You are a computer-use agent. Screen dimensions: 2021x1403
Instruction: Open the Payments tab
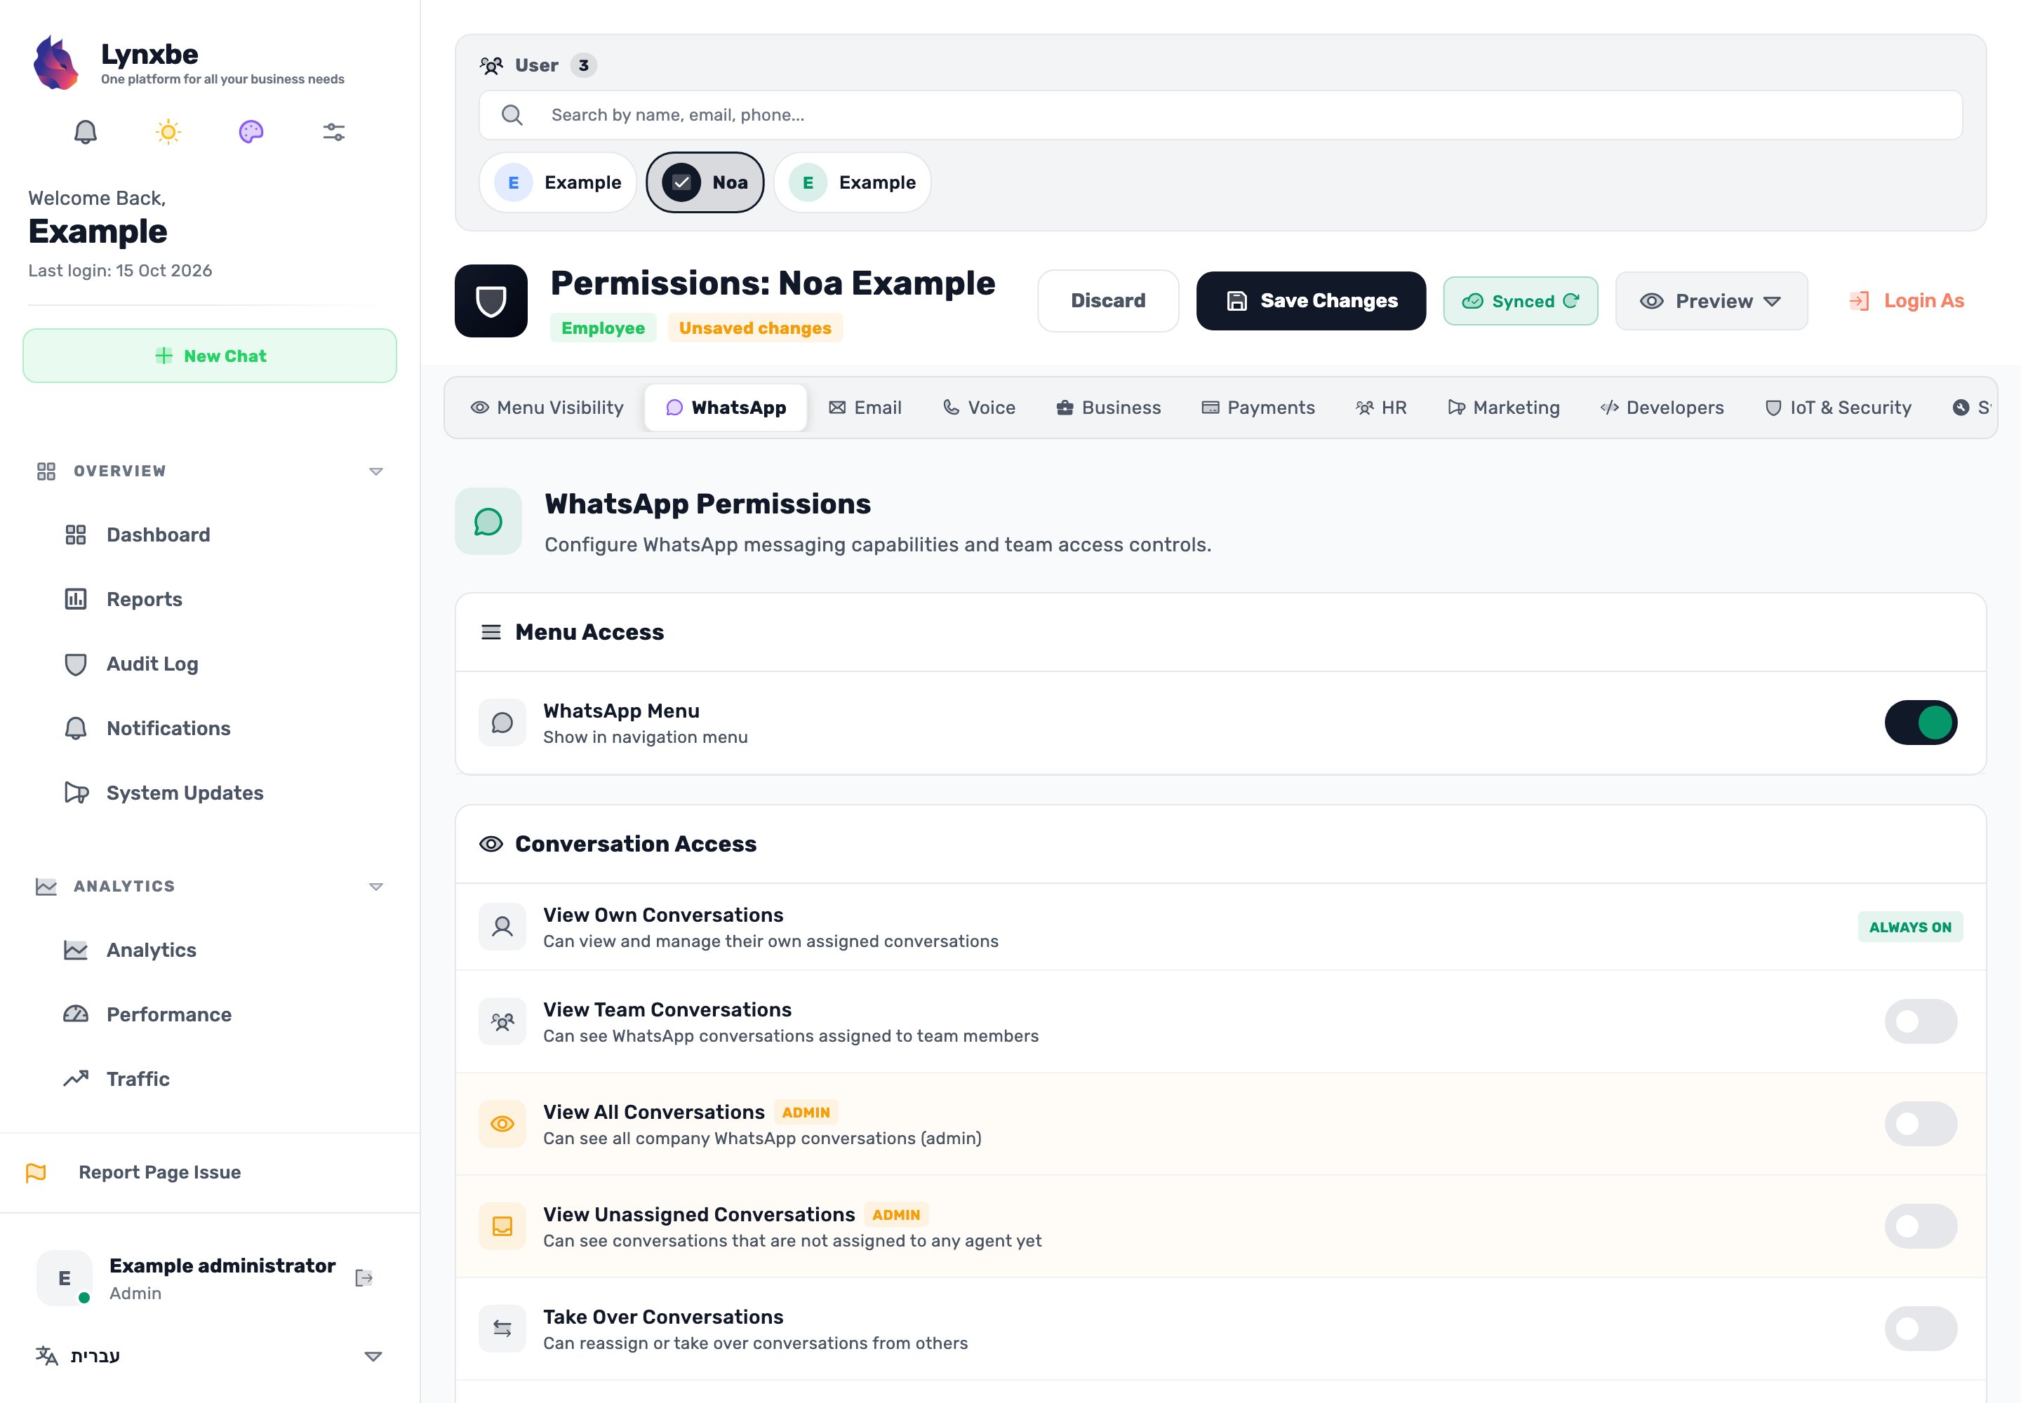point(1258,408)
